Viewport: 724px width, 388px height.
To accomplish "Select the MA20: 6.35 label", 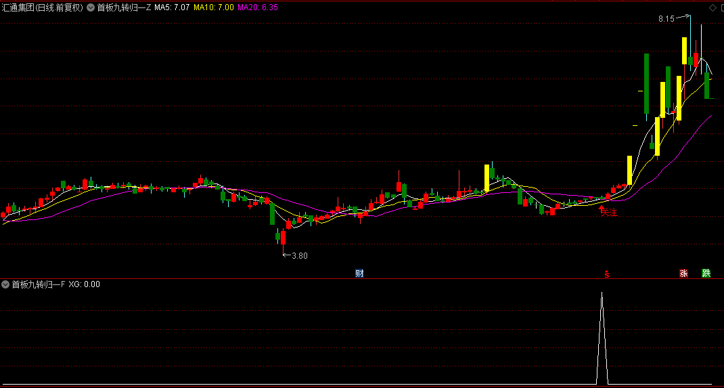I will [x=258, y=7].
